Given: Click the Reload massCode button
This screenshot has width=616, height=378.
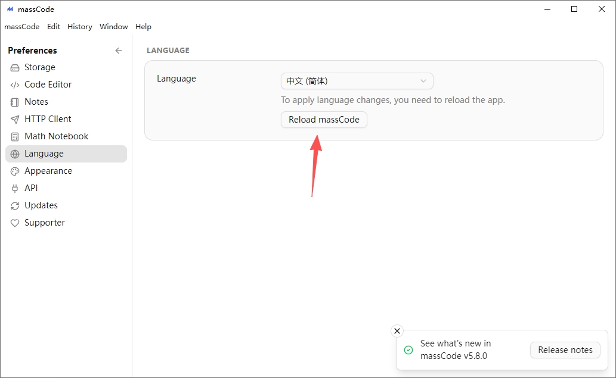Looking at the screenshot, I should (x=324, y=120).
